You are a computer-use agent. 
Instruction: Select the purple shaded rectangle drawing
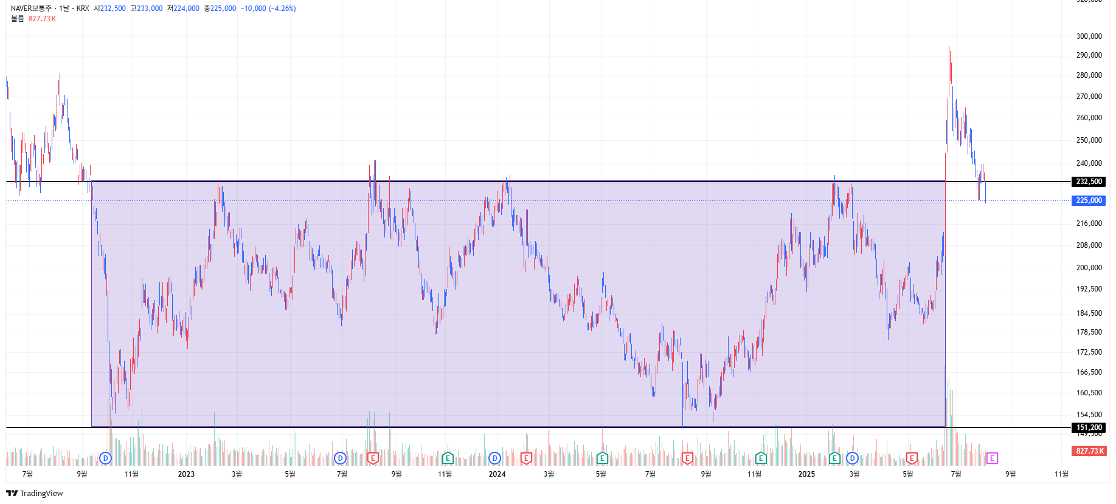518,304
